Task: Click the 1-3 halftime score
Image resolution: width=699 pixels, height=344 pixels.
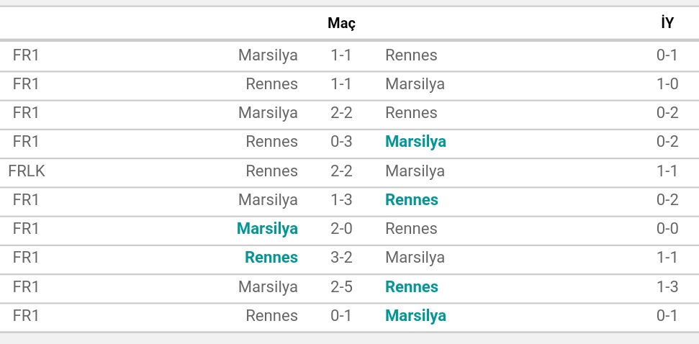Action: pyautogui.click(x=667, y=286)
